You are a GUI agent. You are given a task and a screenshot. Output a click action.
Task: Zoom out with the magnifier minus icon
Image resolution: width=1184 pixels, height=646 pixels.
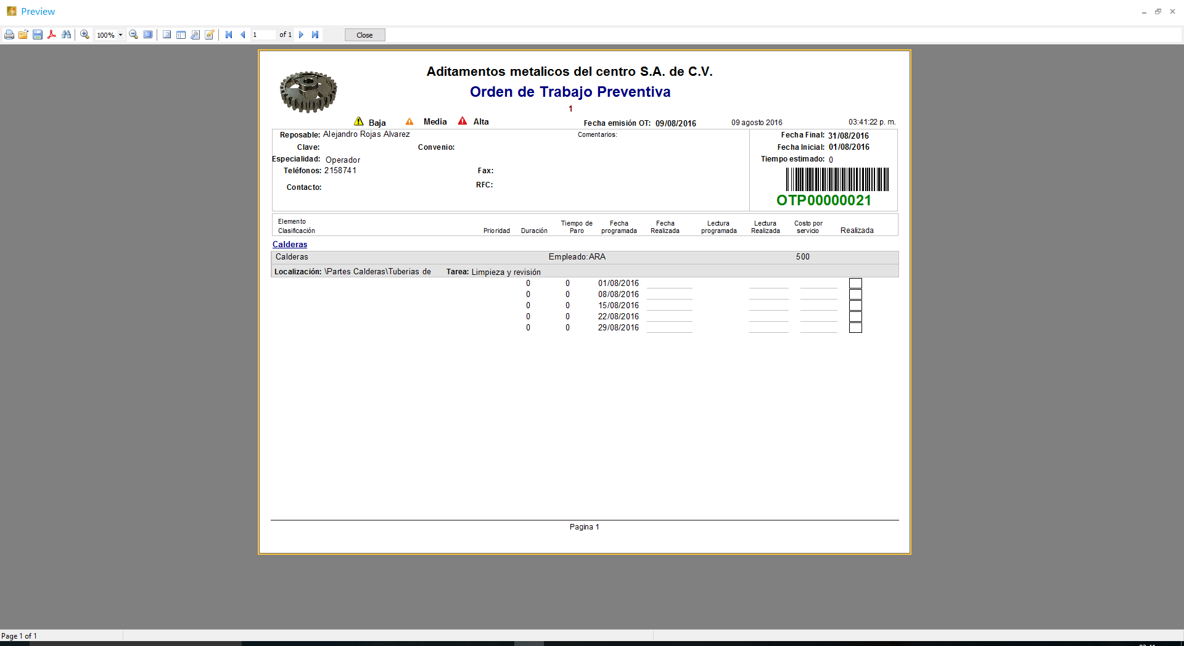tap(133, 35)
